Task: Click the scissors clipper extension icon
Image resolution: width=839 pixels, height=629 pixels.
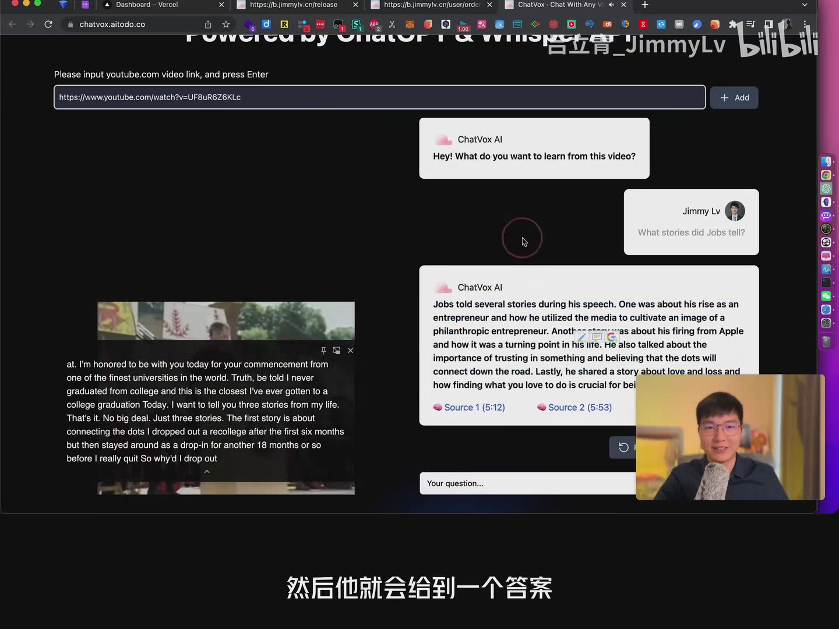Action: point(392,24)
